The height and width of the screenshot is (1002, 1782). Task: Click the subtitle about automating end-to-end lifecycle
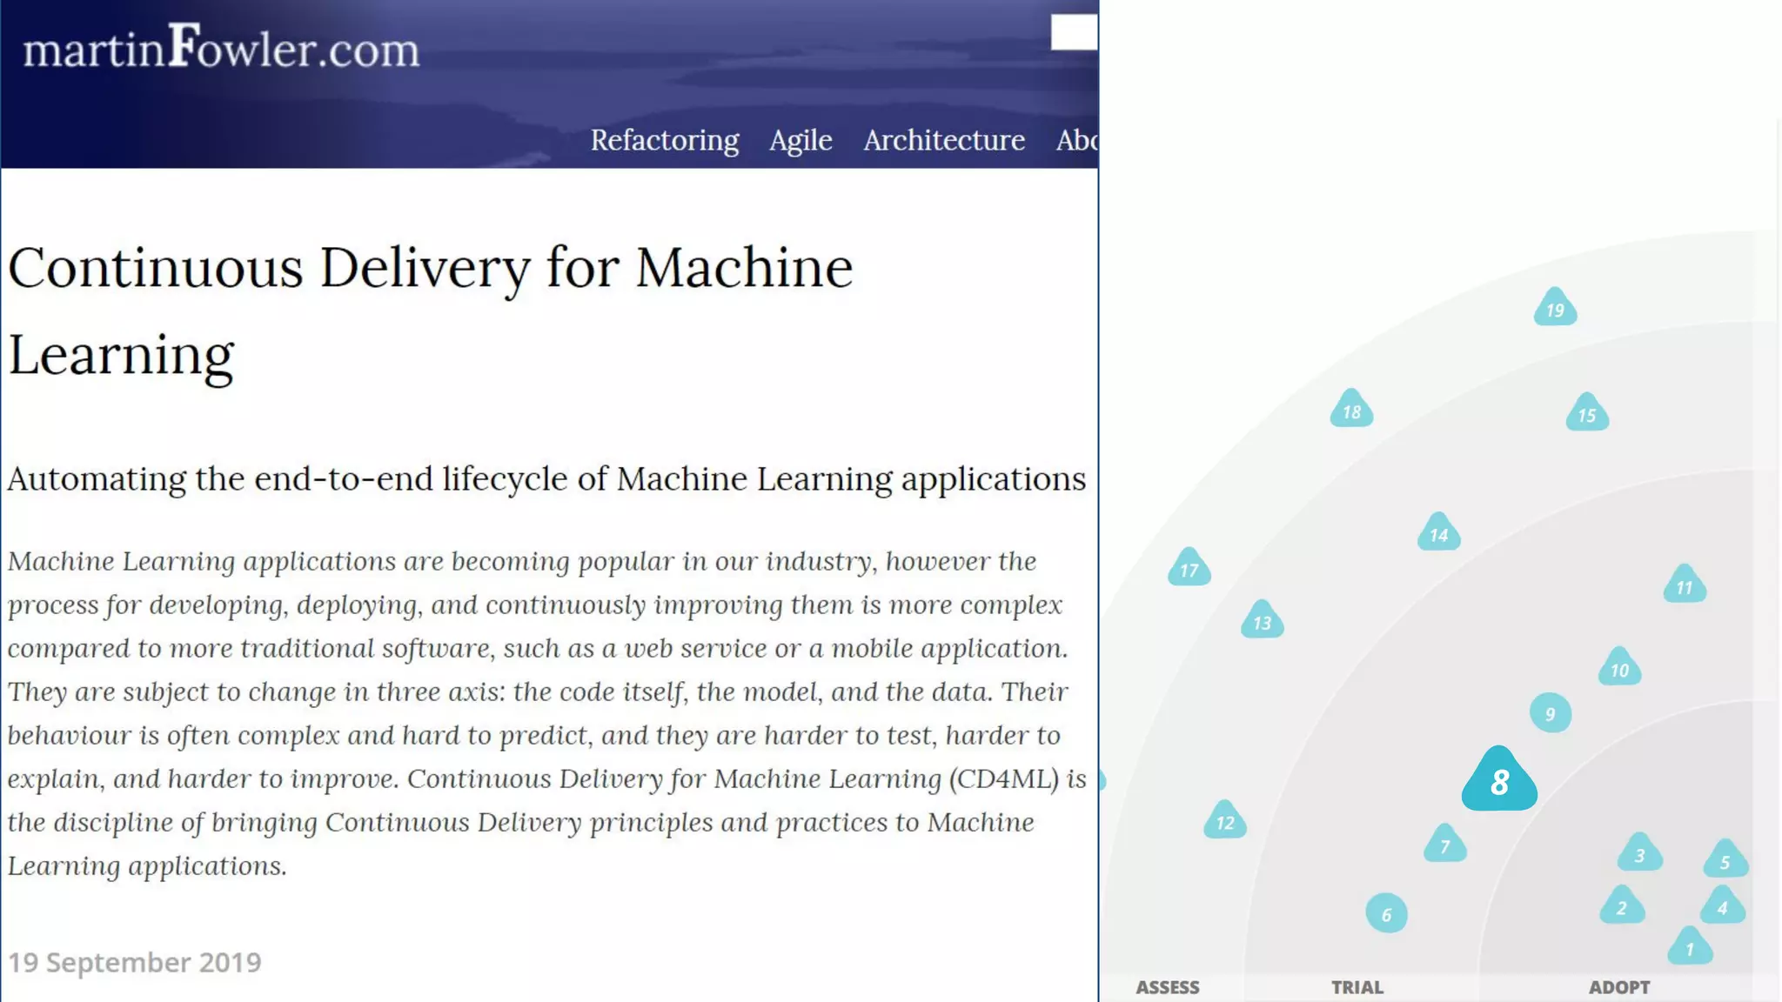[546, 478]
